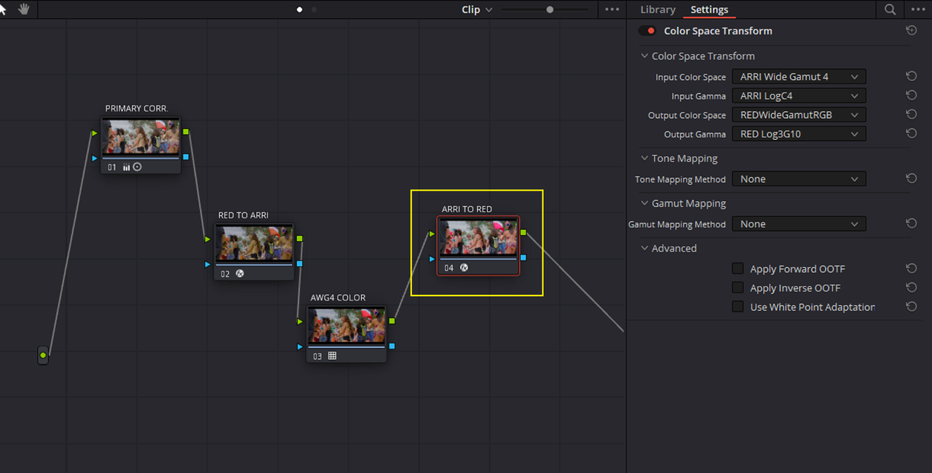Click the green source input node
This screenshot has width=932, height=473.
(x=43, y=355)
